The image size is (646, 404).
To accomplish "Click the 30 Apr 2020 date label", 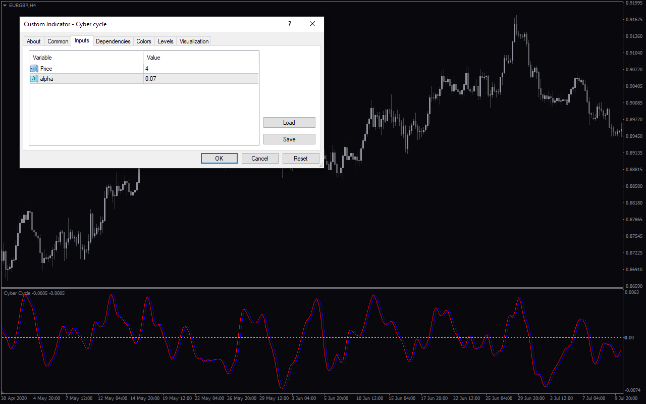I will point(13,398).
